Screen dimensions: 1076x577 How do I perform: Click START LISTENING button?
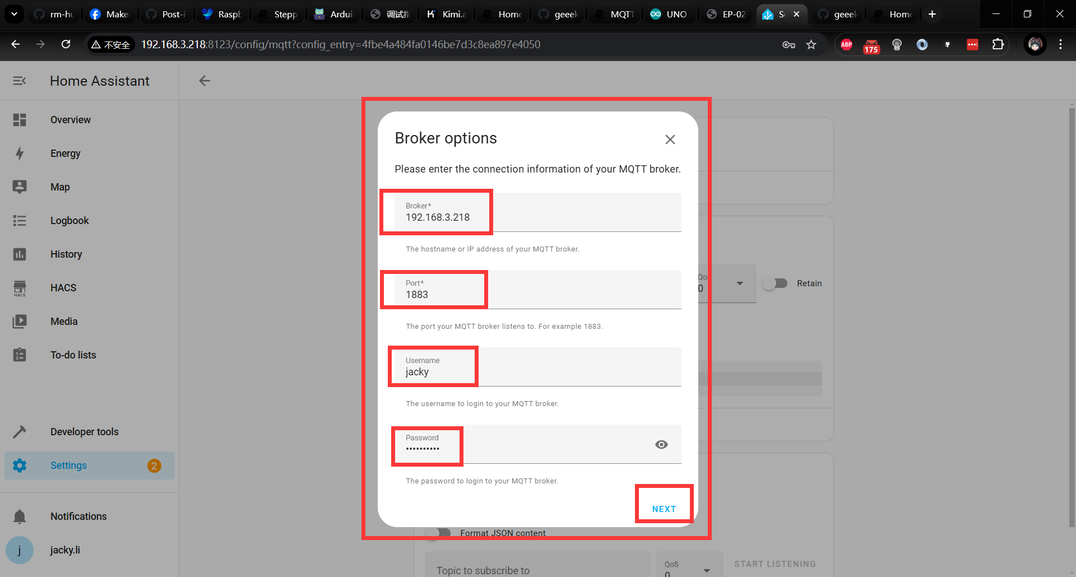(x=775, y=564)
